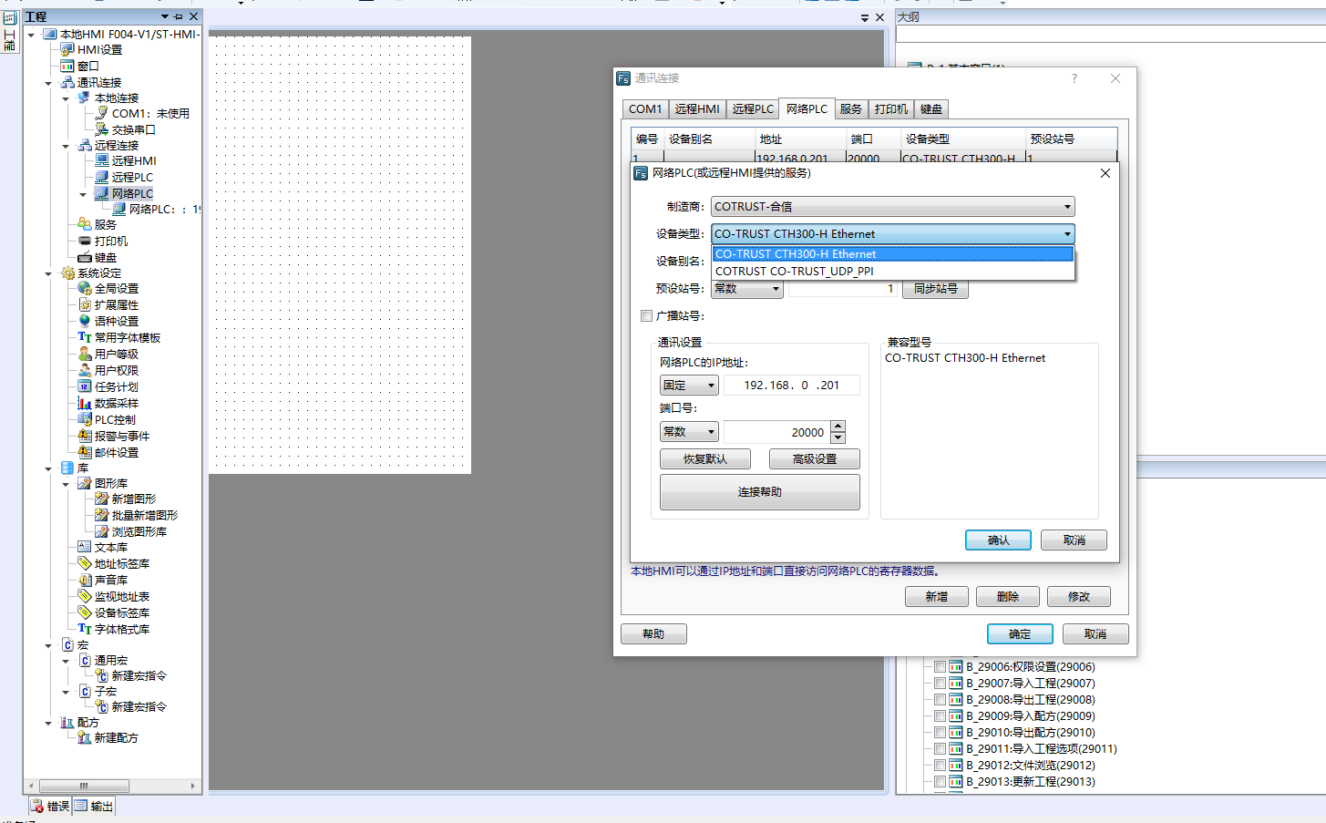Click the 窗口 tree node icon
The width and height of the screenshot is (1326, 823).
67,66
